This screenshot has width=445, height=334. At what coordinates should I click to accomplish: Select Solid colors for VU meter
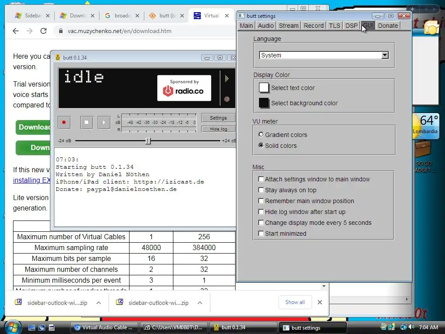pyautogui.click(x=261, y=145)
